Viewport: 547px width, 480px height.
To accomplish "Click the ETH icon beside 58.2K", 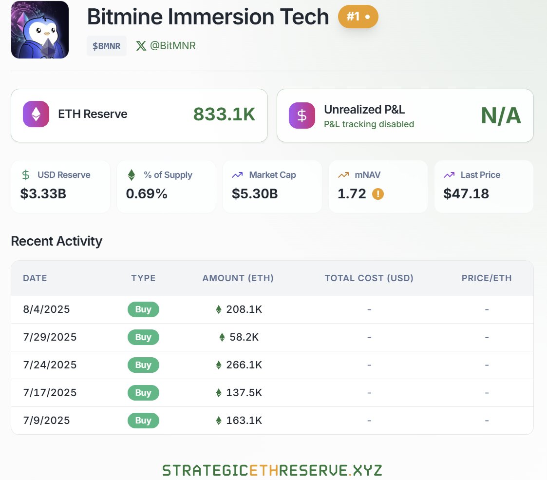I will pos(222,337).
